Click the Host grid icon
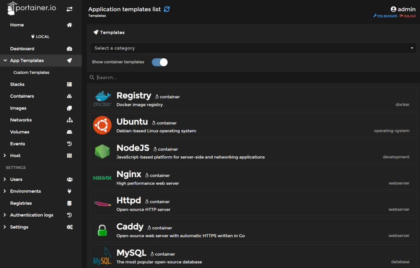This screenshot has width=420, height=268. point(69,156)
